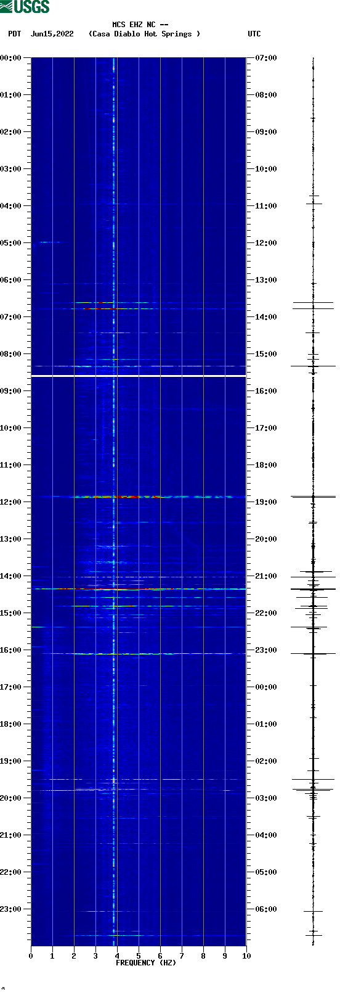Click the 'PDT' timezone label
The height and width of the screenshot is (995, 340).
[x=15, y=34]
